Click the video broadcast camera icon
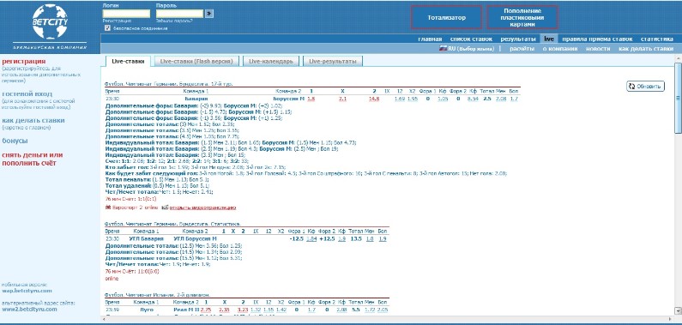Image resolution: width=682 pixels, height=325 pixels. point(165,208)
